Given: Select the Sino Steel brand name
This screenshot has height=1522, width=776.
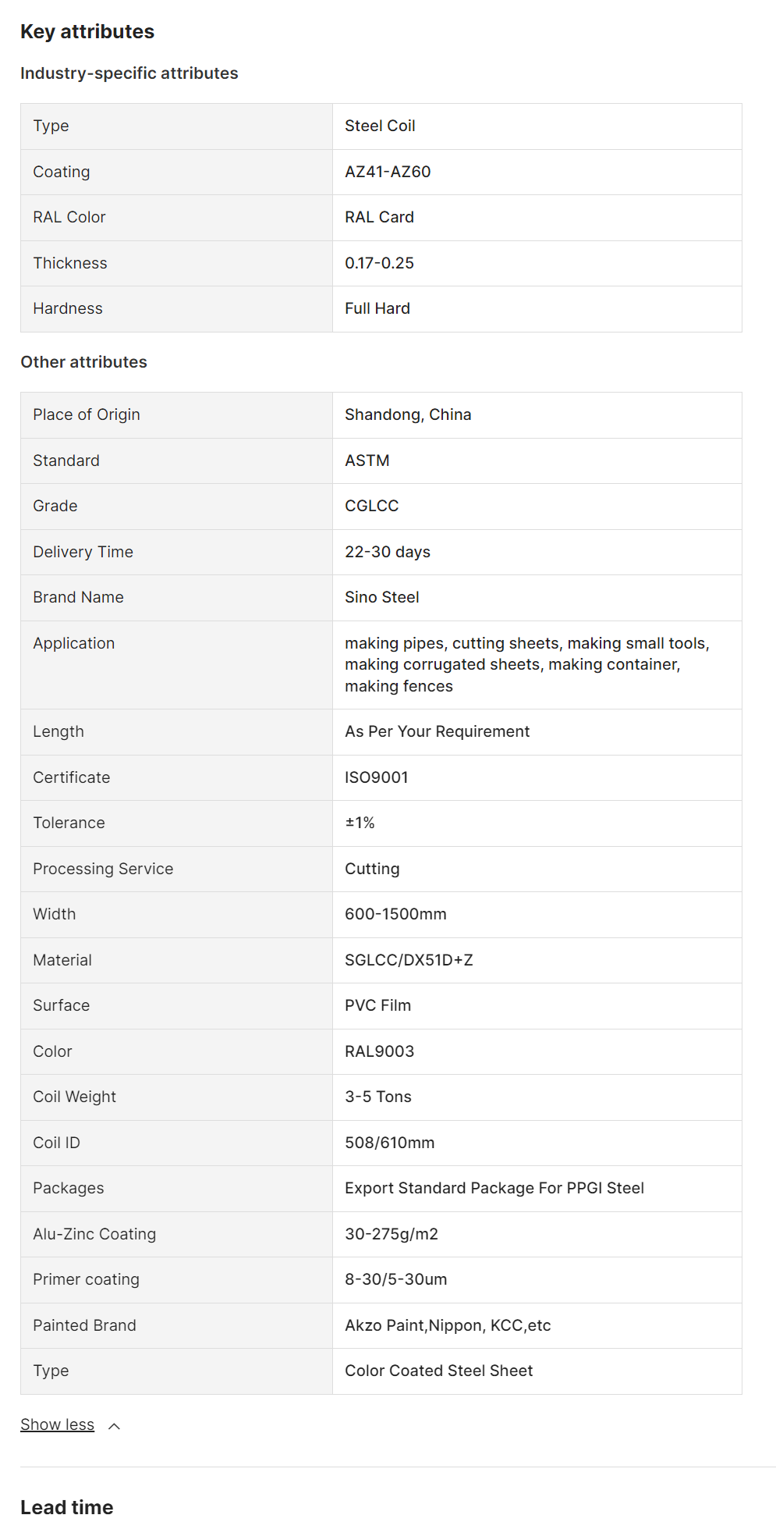Looking at the screenshot, I should pos(382,597).
